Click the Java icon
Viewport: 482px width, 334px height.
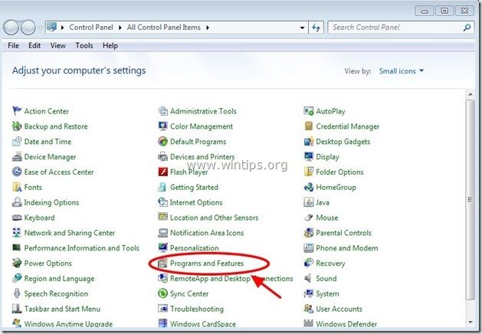coord(309,203)
